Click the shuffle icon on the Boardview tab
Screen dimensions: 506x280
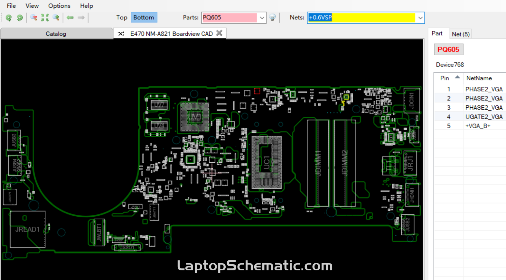tap(121, 34)
